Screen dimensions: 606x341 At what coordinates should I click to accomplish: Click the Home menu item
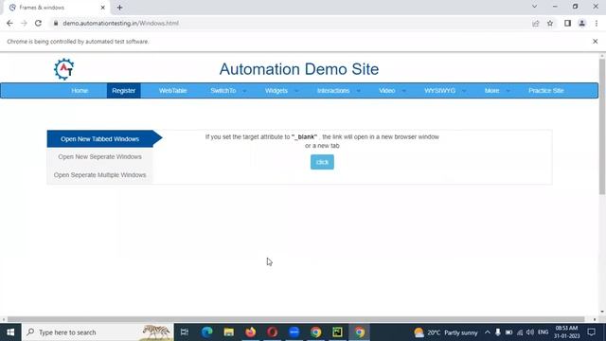pyautogui.click(x=80, y=91)
